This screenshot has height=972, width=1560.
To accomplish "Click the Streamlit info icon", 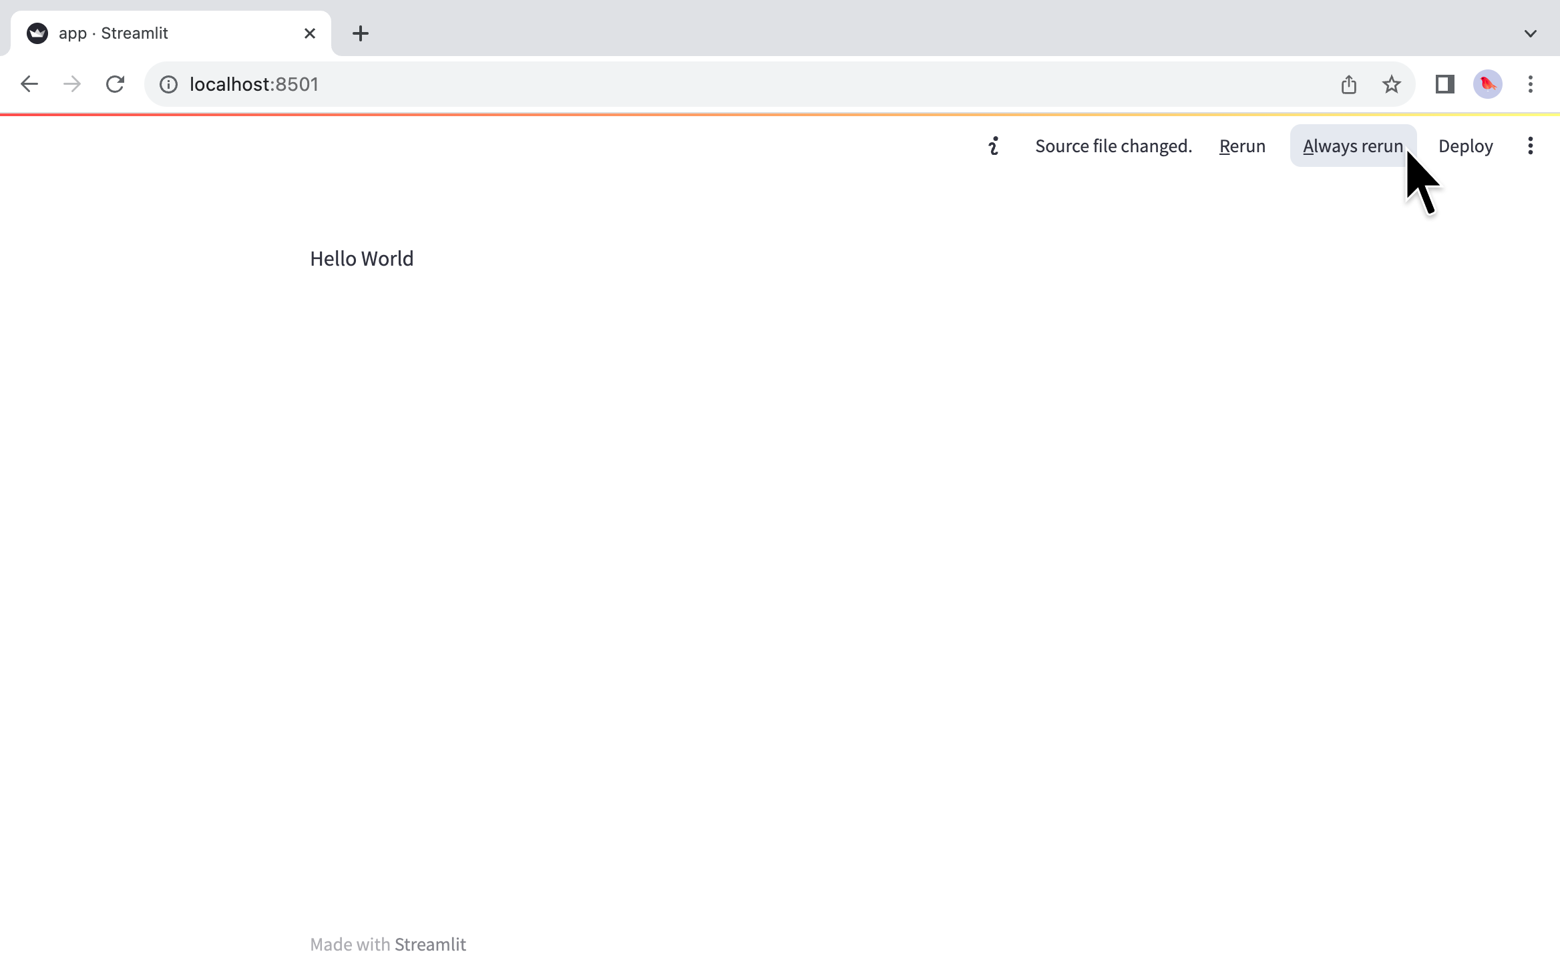I will (x=992, y=146).
